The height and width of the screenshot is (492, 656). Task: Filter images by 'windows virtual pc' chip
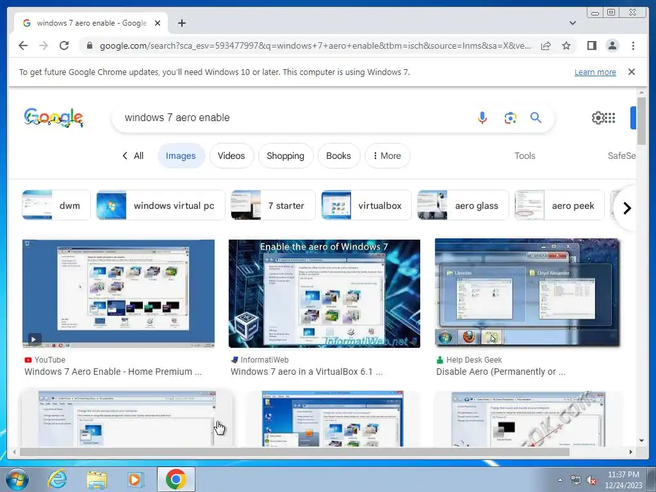[161, 205]
